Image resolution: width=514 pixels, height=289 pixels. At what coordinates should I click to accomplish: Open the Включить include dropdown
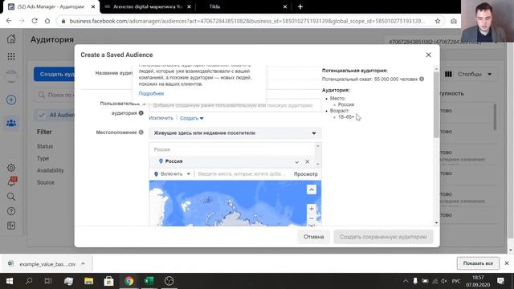[172, 174]
